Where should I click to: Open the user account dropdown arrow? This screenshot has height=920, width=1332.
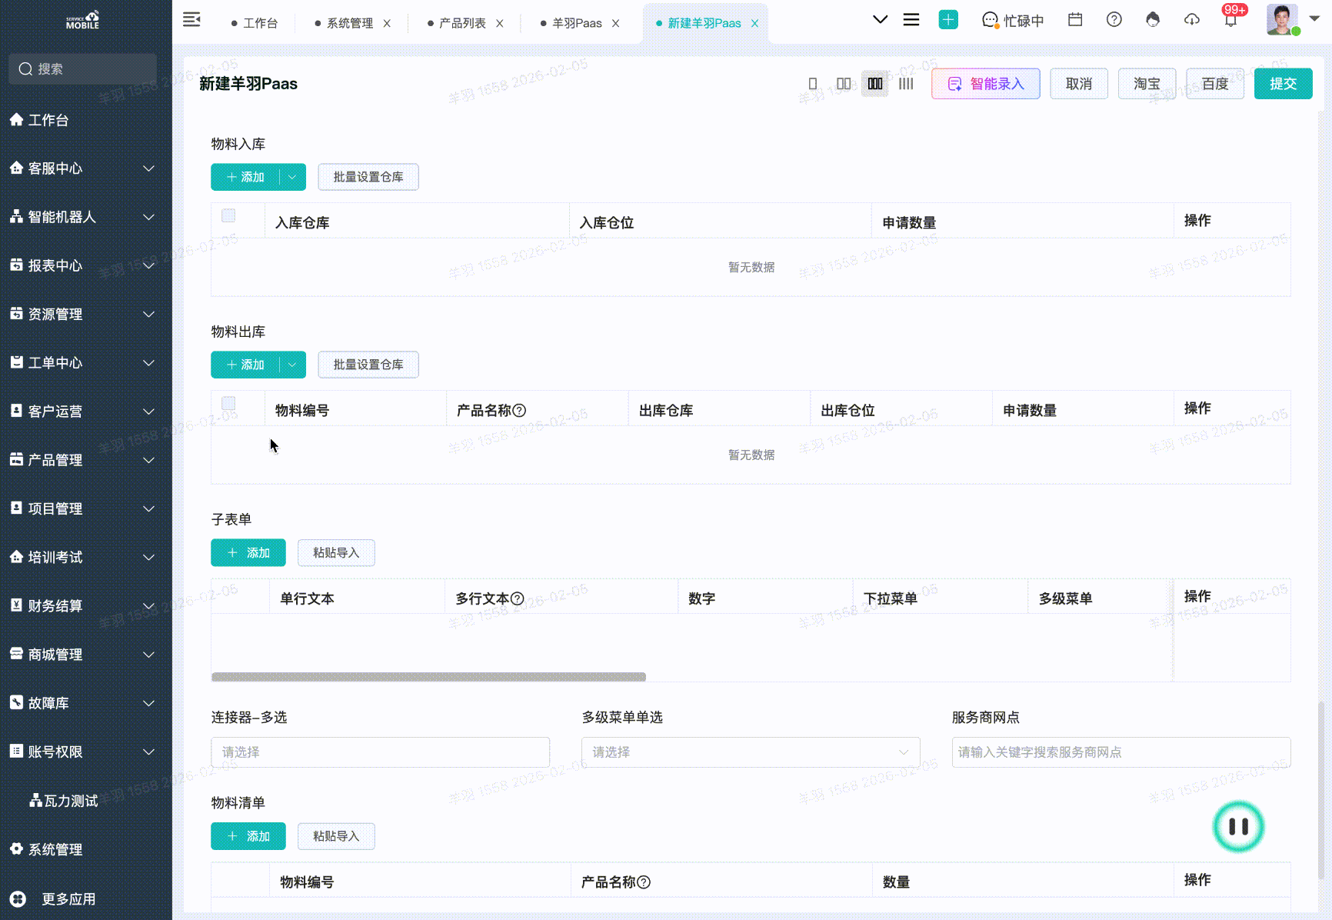pyautogui.click(x=1314, y=18)
